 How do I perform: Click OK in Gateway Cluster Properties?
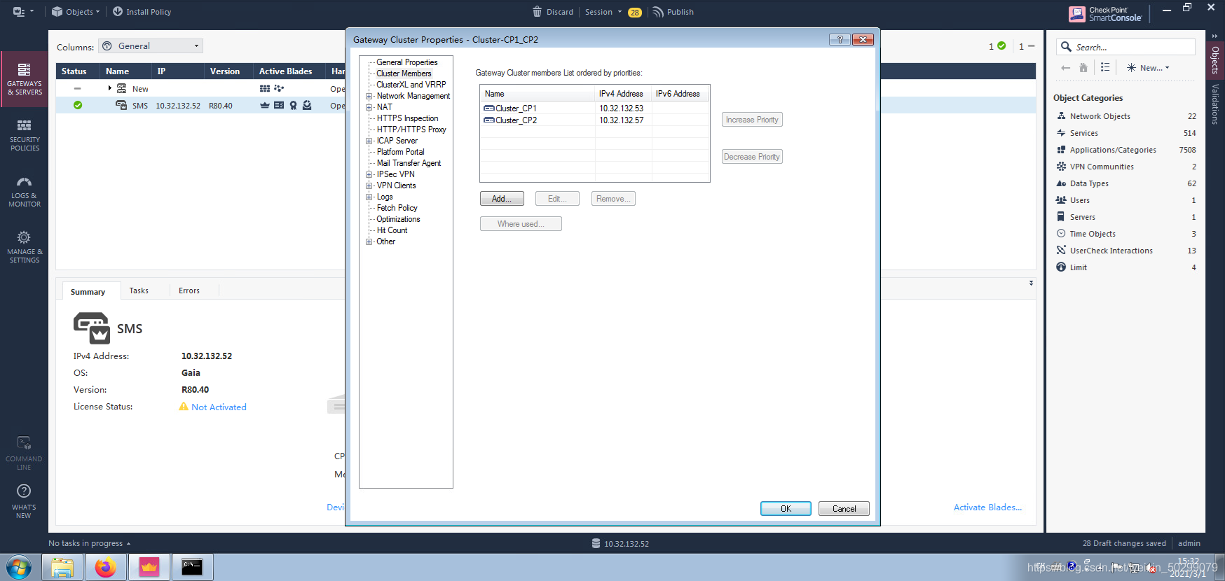click(x=786, y=509)
